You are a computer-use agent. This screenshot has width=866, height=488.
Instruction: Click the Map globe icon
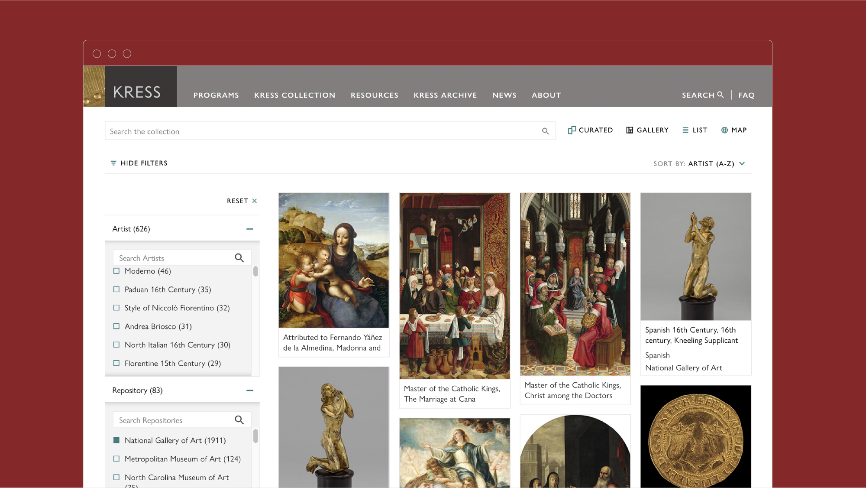[724, 130]
